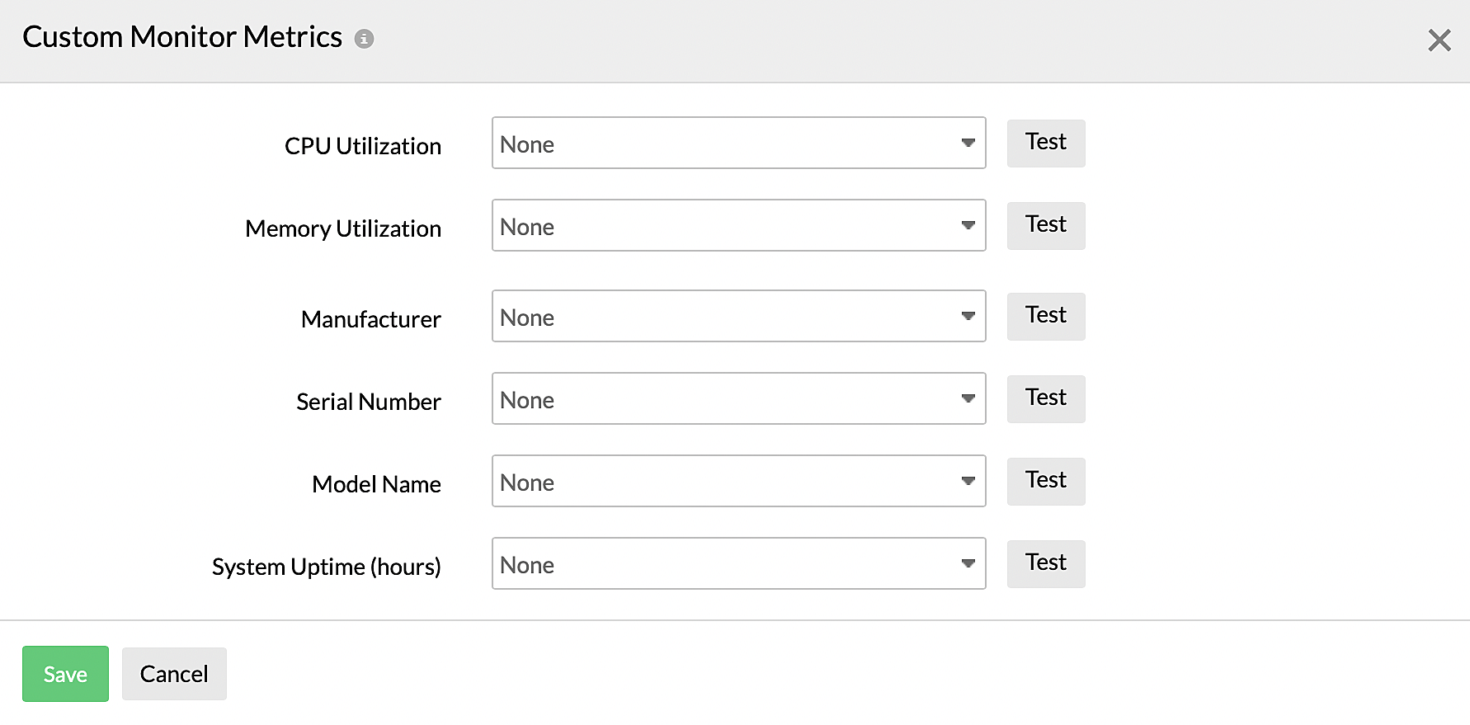The width and height of the screenshot is (1470, 725).
Task: Cancel the custom monitor metrics changes
Action: tap(173, 674)
